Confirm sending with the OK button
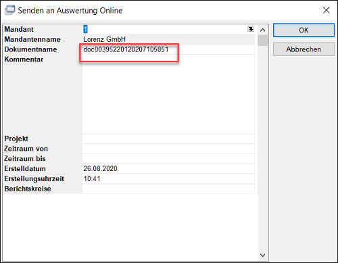Image resolution: width=338 pixels, height=263 pixels. pos(304,30)
